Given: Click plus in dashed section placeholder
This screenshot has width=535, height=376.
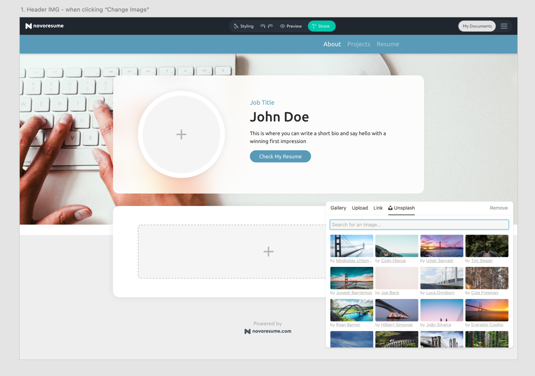Looking at the screenshot, I should [x=268, y=251].
